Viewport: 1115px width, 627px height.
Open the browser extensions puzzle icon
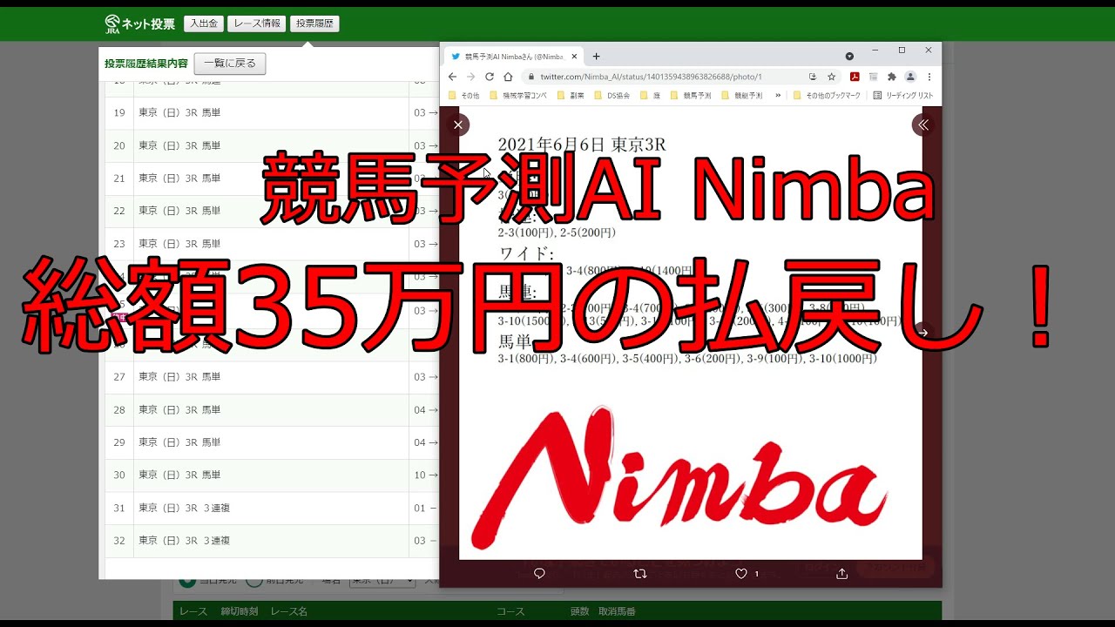[892, 77]
